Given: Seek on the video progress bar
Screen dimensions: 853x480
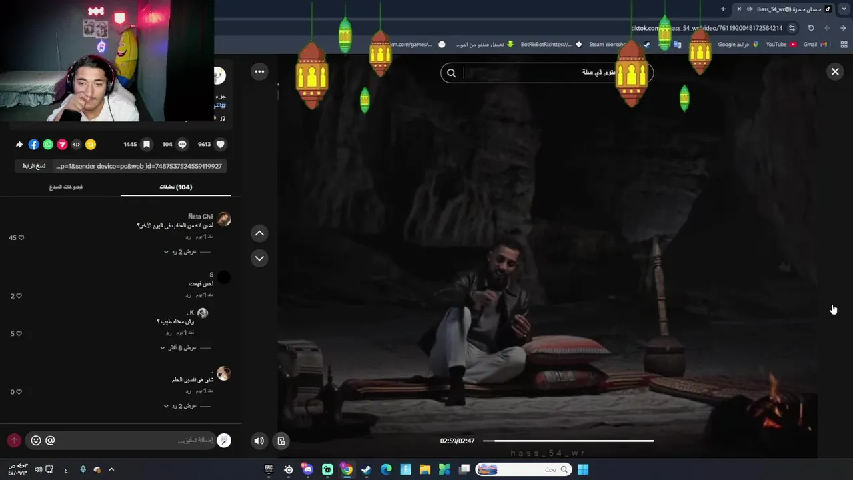Looking at the screenshot, I should 568,441.
